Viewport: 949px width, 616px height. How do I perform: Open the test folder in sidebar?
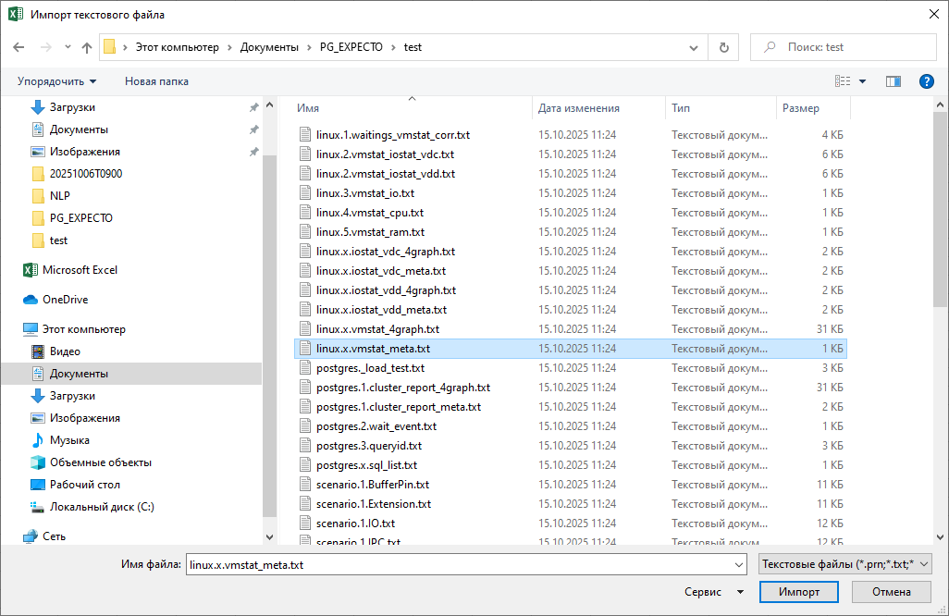click(x=58, y=240)
